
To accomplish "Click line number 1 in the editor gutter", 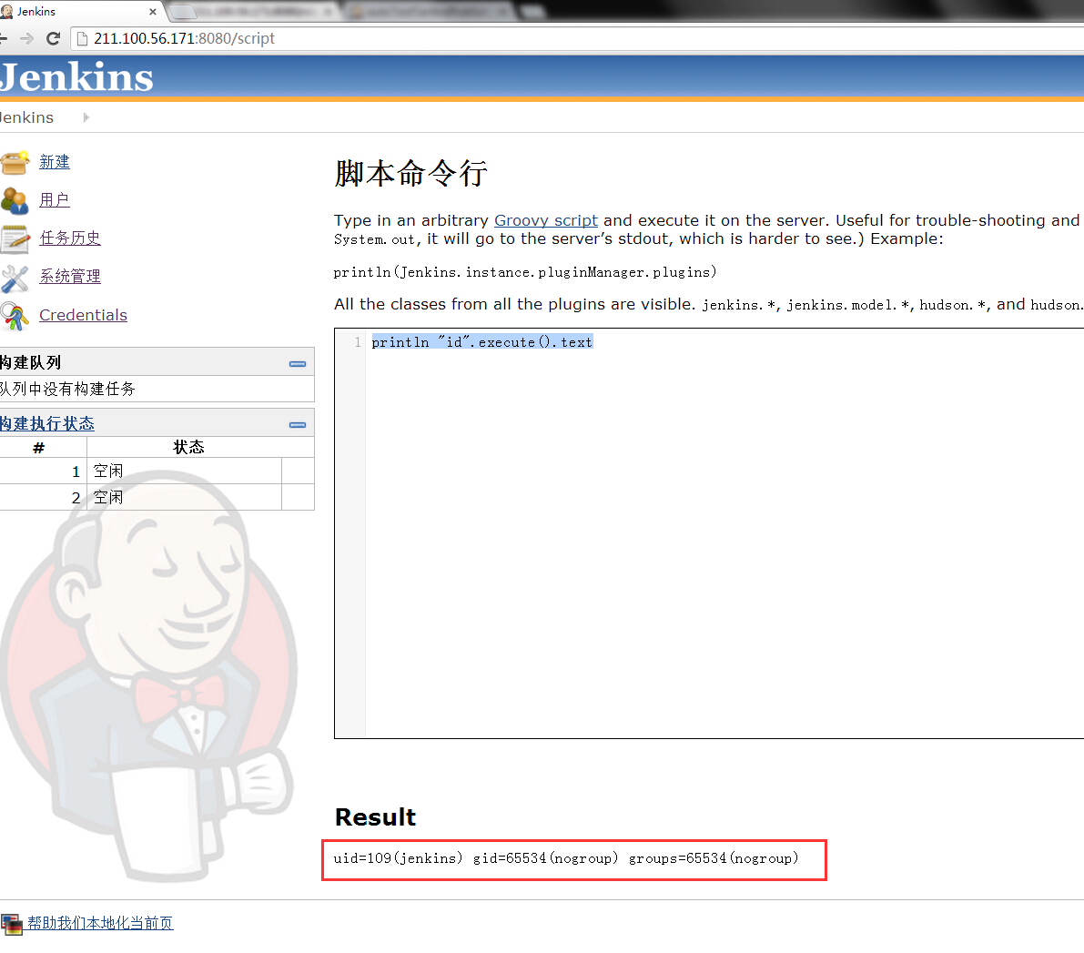I will tap(358, 342).
